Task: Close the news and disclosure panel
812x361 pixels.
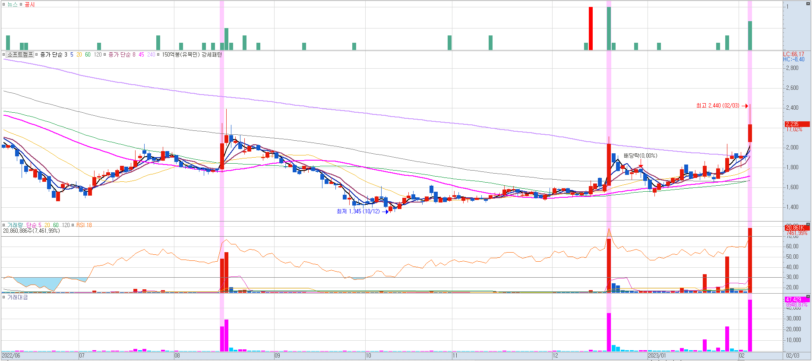Action: point(808,3)
